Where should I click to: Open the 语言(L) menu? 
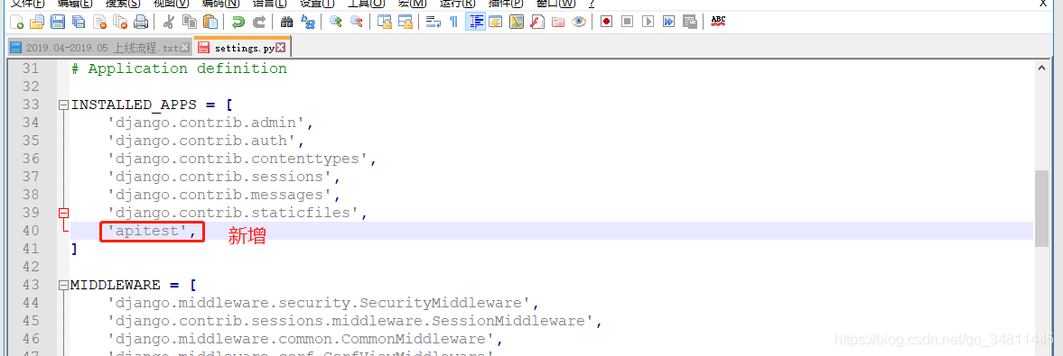(269, 4)
